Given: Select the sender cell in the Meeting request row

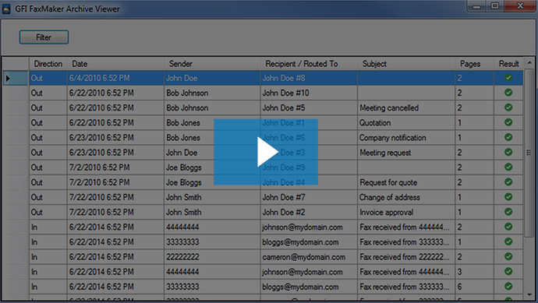Looking at the screenshot, I should [212, 153].
